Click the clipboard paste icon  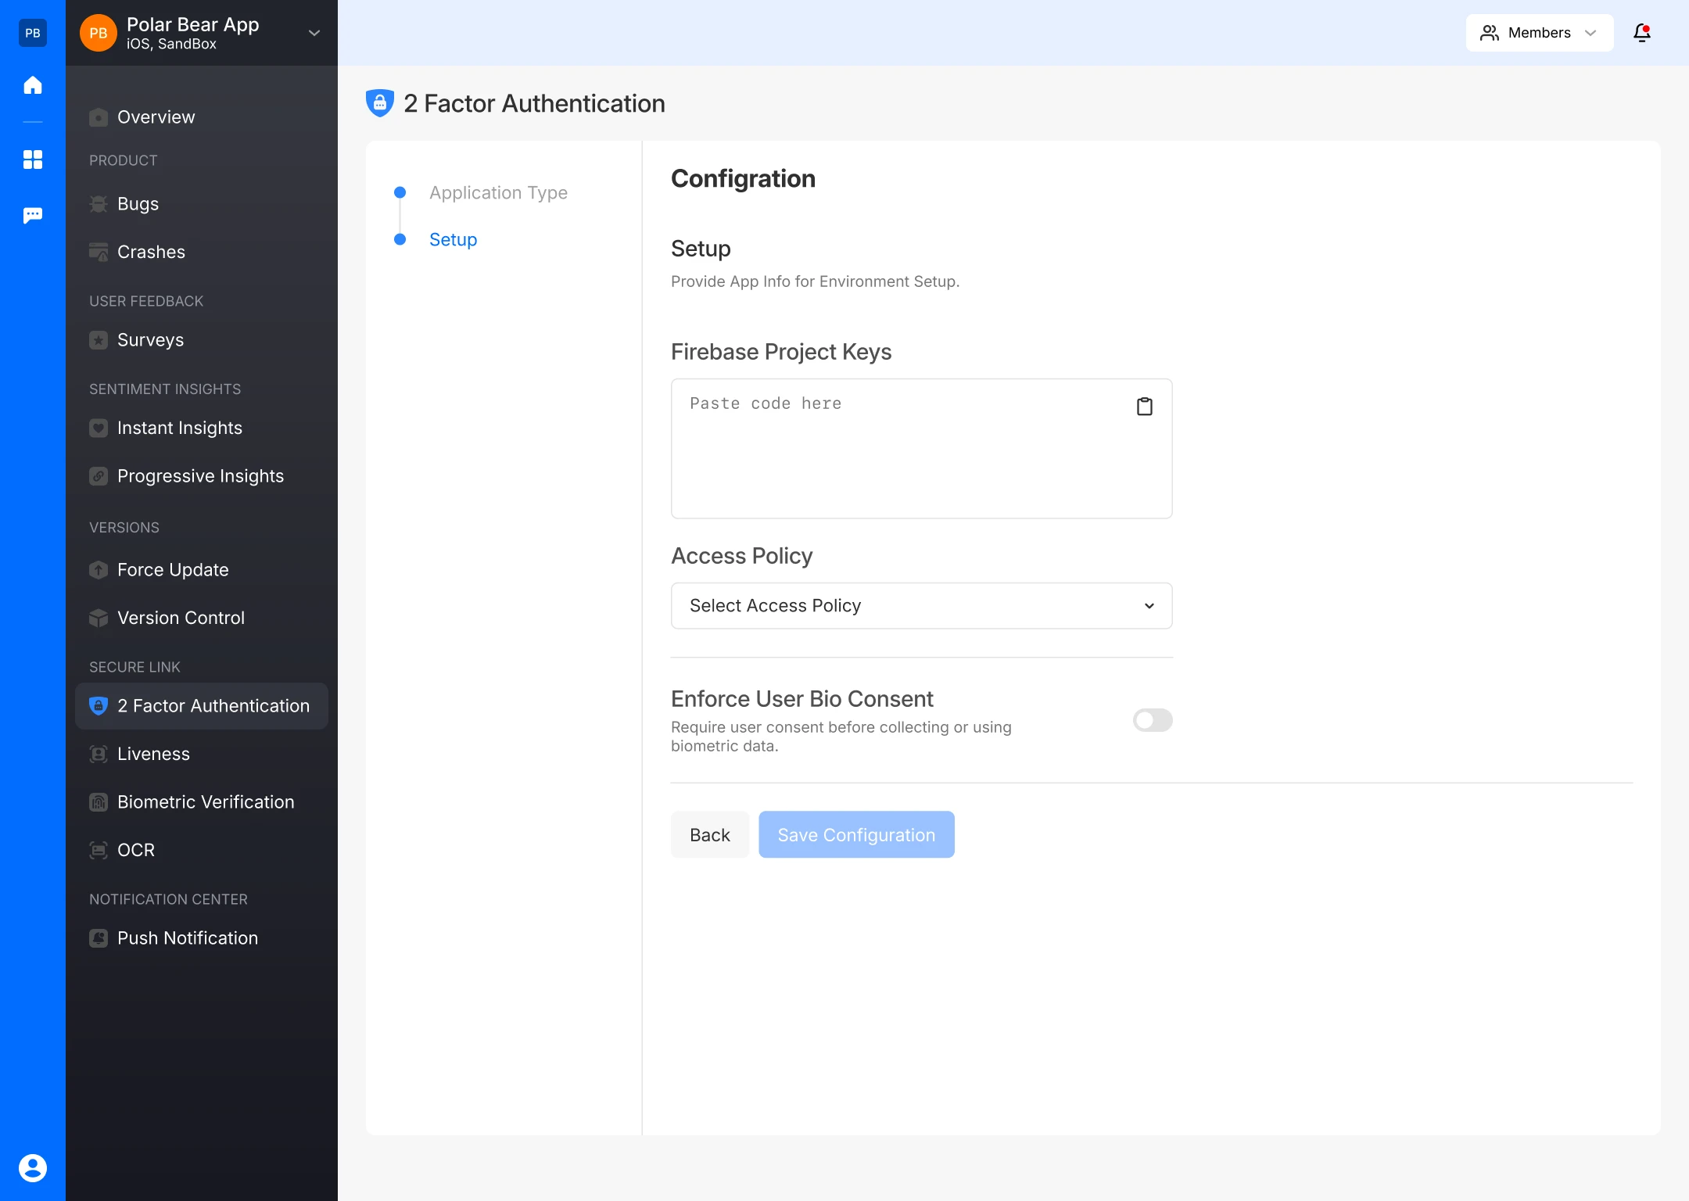(1144, 407)
